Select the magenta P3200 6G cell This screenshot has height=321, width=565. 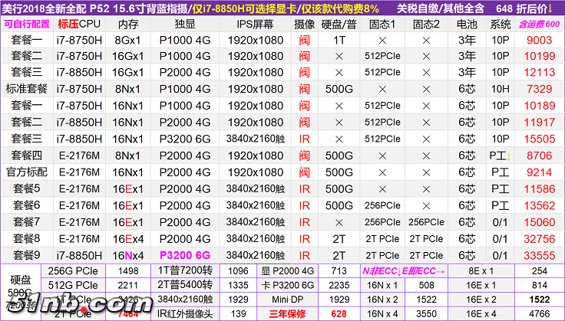(183, 254)
